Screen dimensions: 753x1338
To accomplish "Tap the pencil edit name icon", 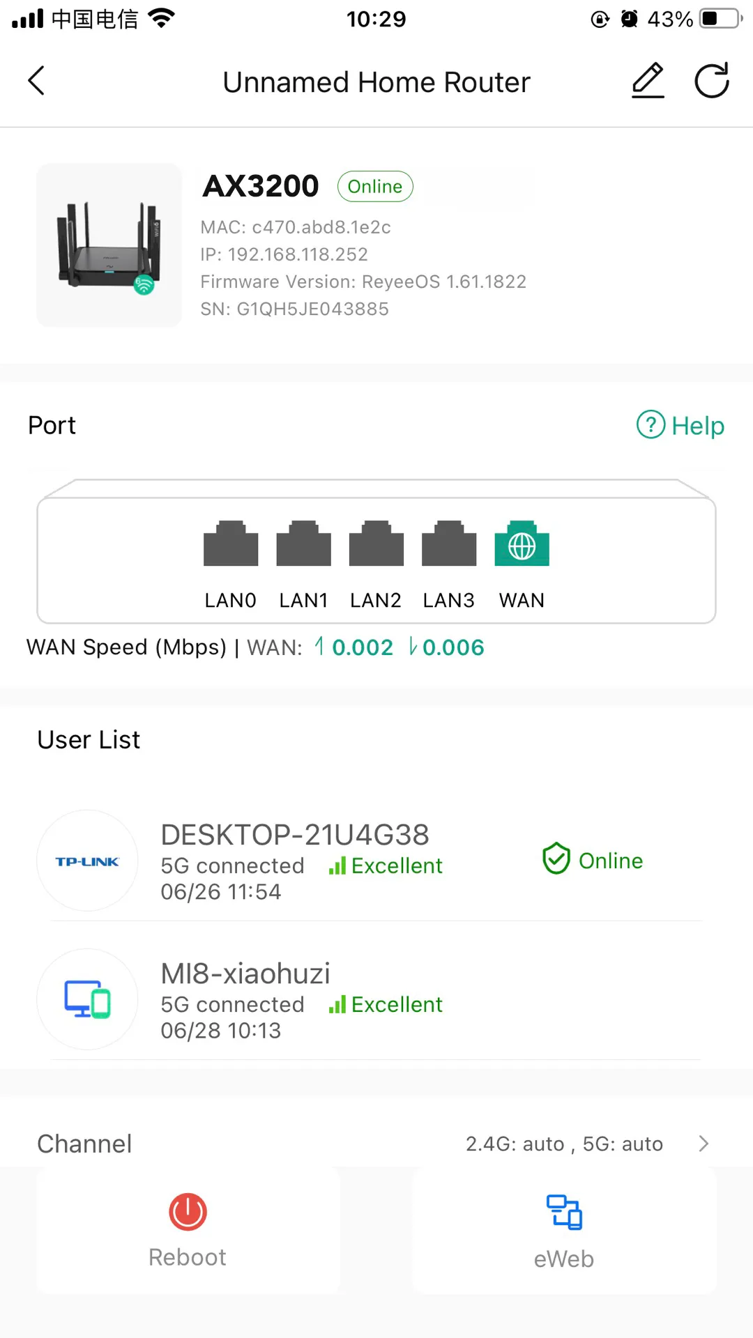I will [x=648, y=81].
